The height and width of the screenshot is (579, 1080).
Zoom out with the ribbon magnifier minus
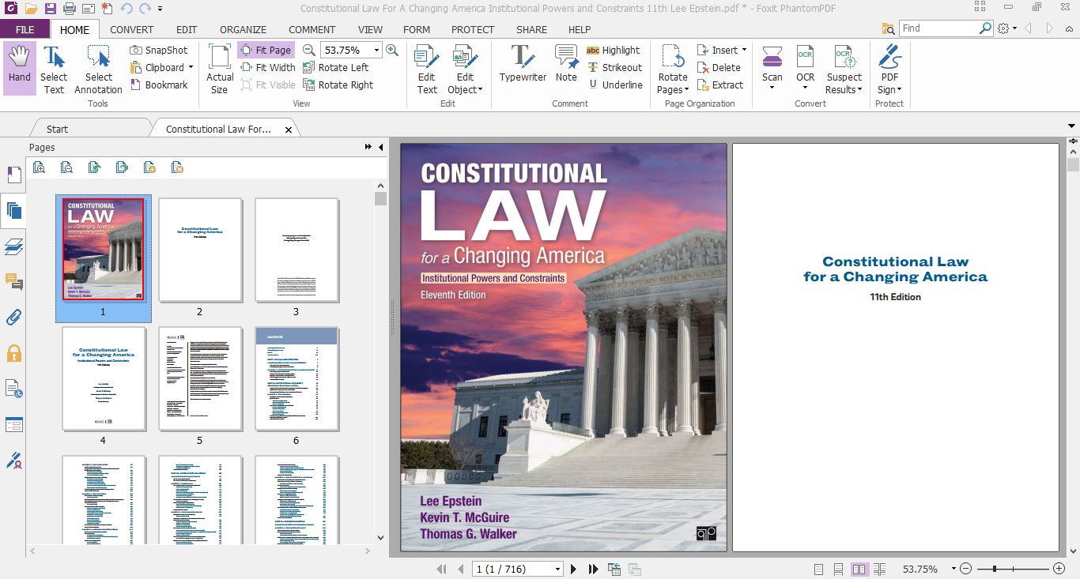(309, 50)
